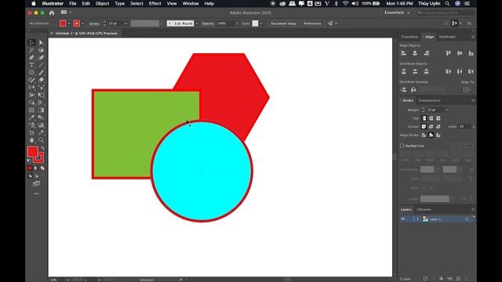Switch to the Transform tab
This screenshot has height=282, width=502.
[409, 37]
